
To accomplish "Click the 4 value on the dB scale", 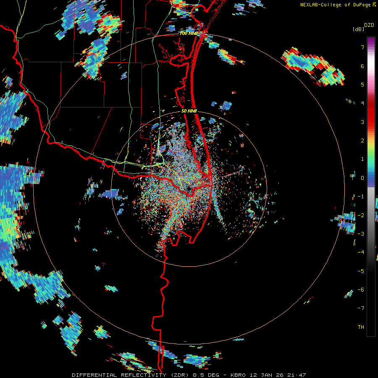I will 362,103.
